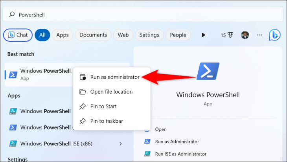Viewport: 287px width, 162px height.
Task: Choose Pin to Start in context menu
Action: 112,106
